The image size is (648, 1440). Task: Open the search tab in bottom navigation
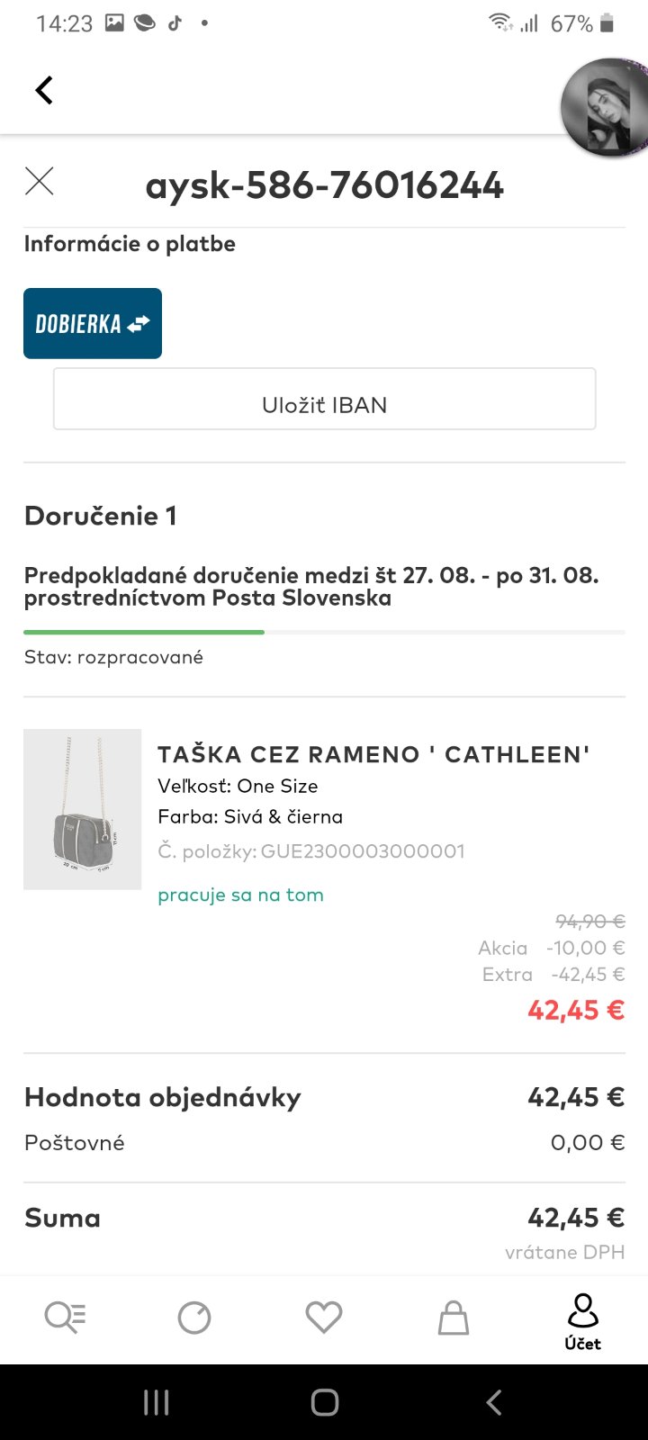(x=65, y=1318)
